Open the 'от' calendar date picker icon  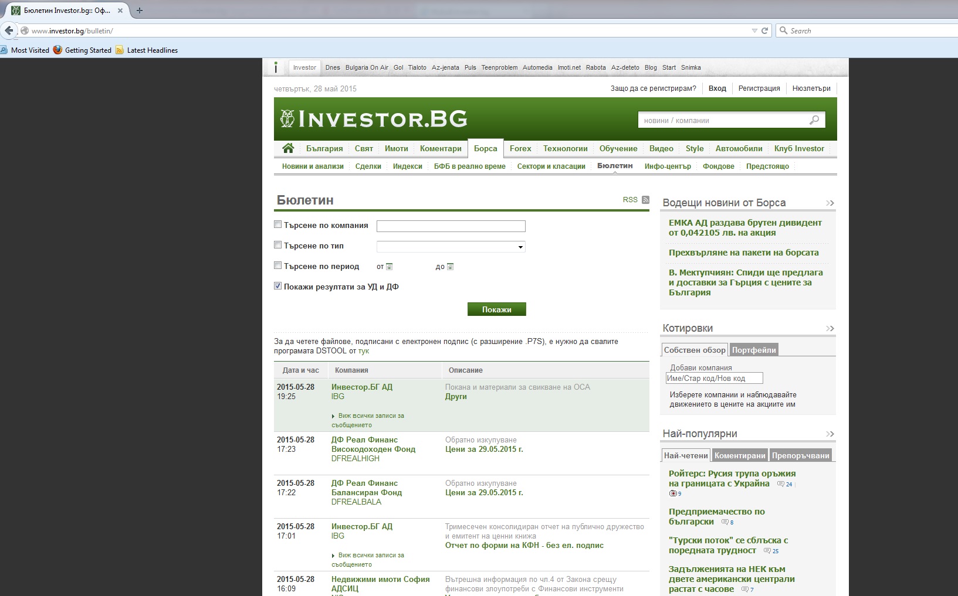(389, 267)
